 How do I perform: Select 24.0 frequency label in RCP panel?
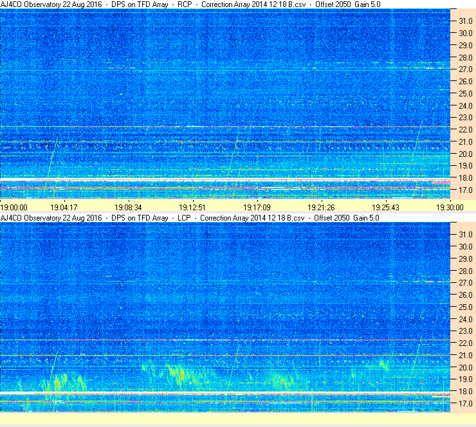(x=465, y=106)
